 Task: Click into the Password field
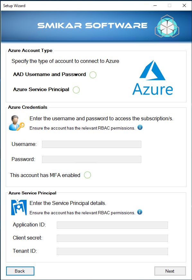pos(92,159)
